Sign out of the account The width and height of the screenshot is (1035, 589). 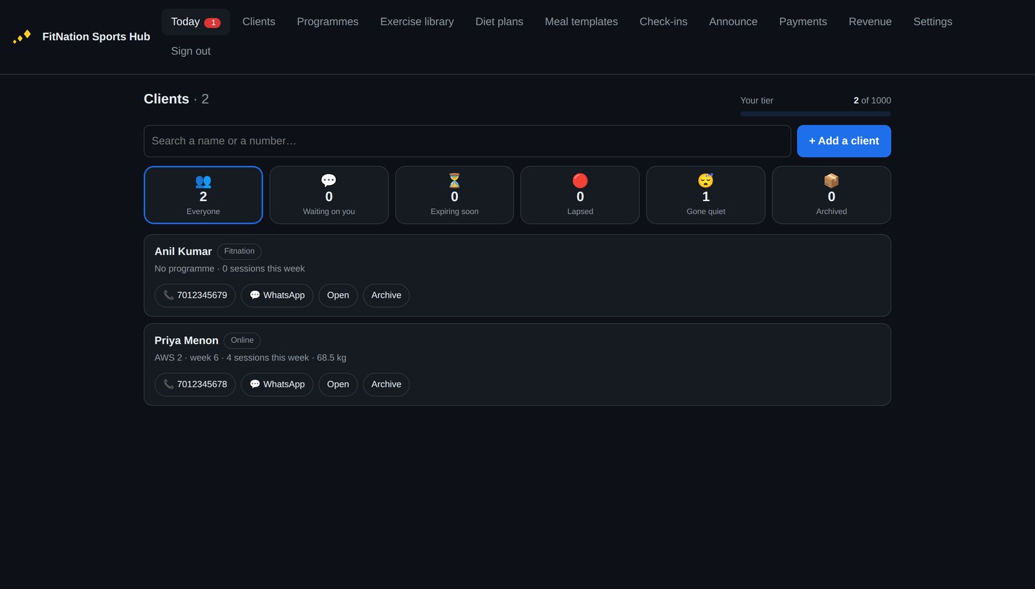click(191, 51)
